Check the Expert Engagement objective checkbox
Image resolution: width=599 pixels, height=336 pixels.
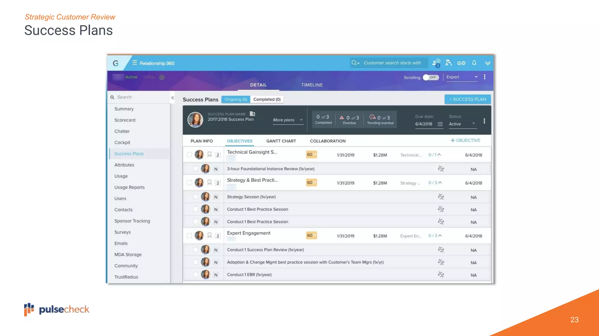pos(189,235)
